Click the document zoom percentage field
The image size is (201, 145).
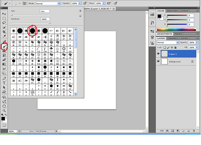tap(12, 131)
